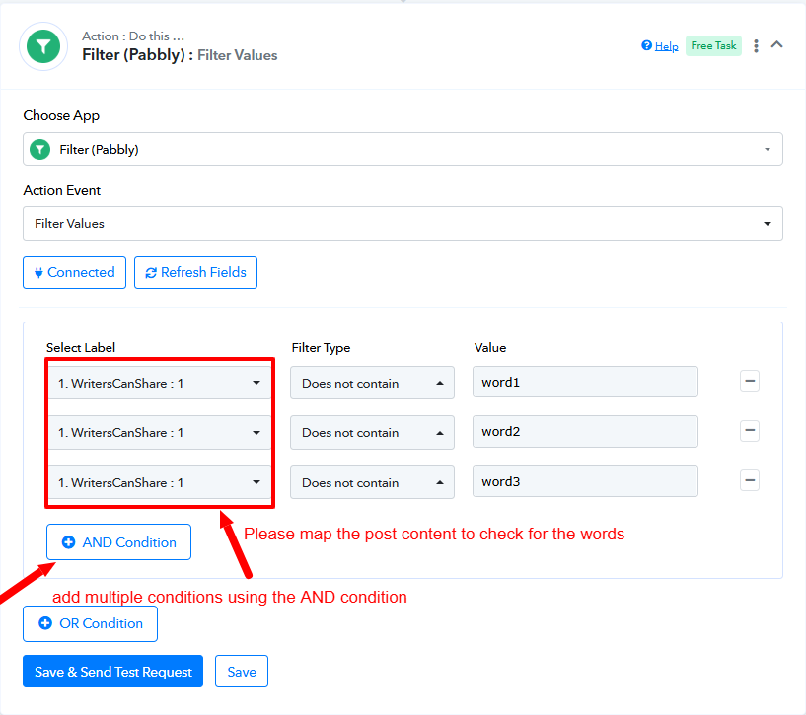Click the 'Filter Type' column heading
This screenshot has height=715, width=806.
point(322,348)
